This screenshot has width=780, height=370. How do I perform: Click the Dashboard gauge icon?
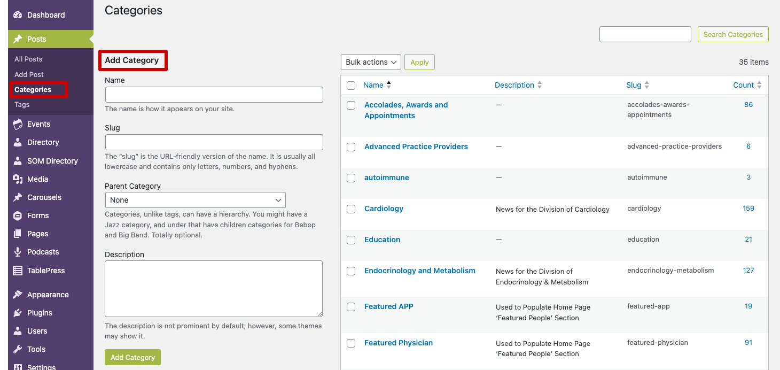[18, 15]
